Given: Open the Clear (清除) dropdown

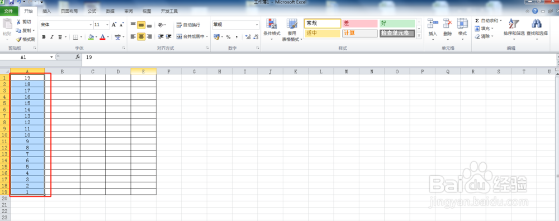Looking at the screenshot, I should point(484,36).
